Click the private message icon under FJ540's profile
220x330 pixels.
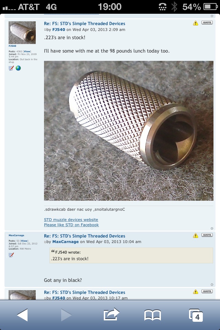[11, 68]
